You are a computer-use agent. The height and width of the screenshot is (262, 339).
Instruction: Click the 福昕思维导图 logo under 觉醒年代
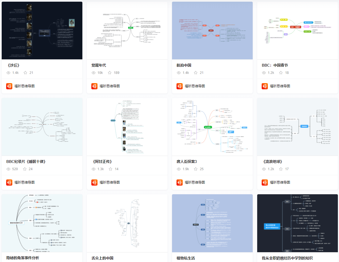pos(94,86)
